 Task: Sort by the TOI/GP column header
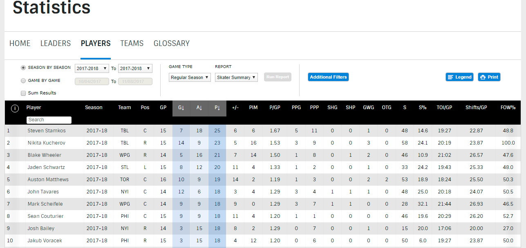coord(444,108)
